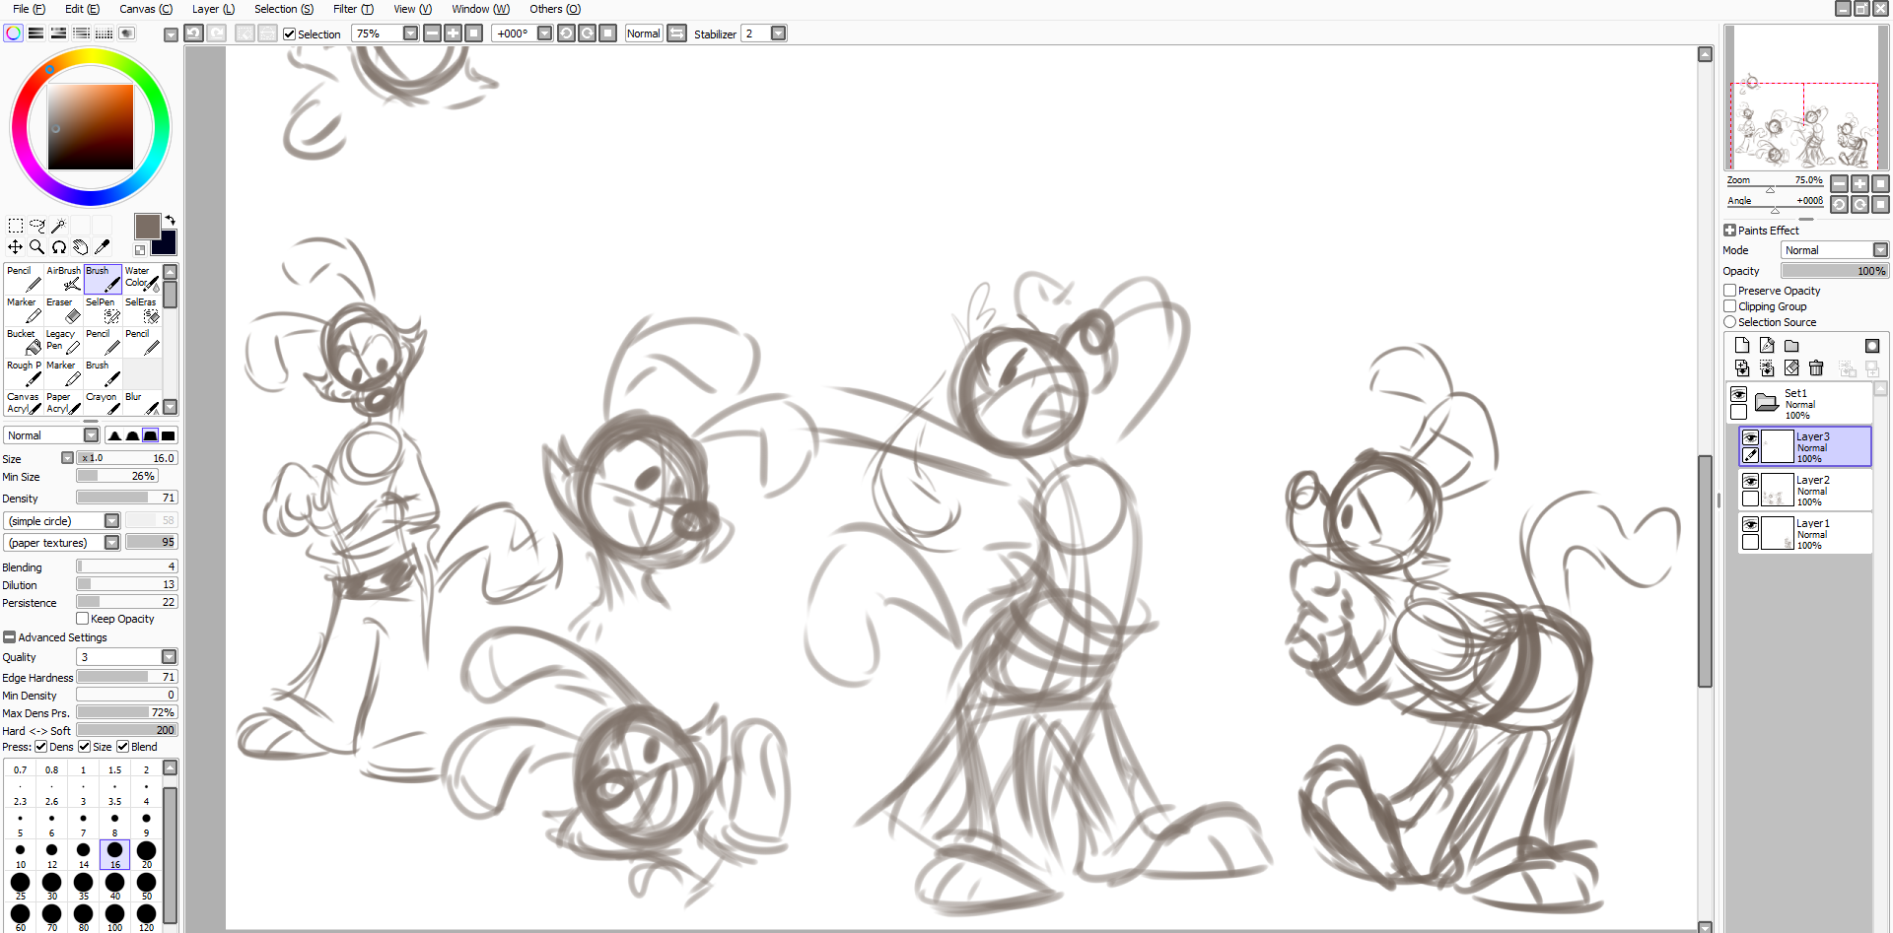Viewport: 1893px width, 933px height.
Task: Toggle the Selection checkbox in the toolbar
Action: [289, 34]
